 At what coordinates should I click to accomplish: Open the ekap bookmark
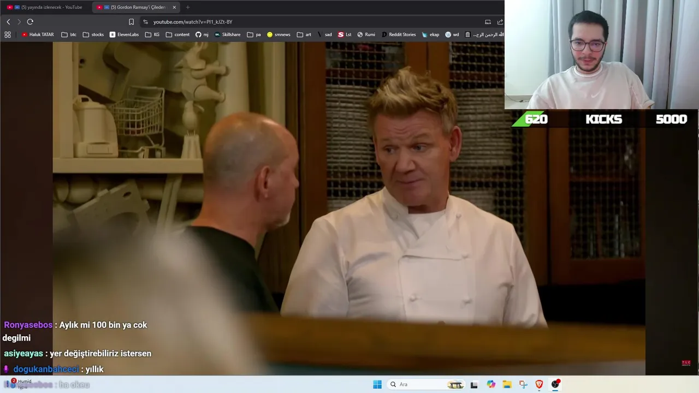point(430,34)
